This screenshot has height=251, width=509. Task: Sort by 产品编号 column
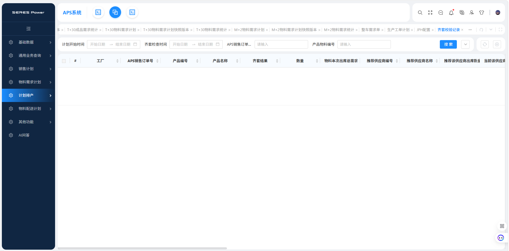point(197,61)
